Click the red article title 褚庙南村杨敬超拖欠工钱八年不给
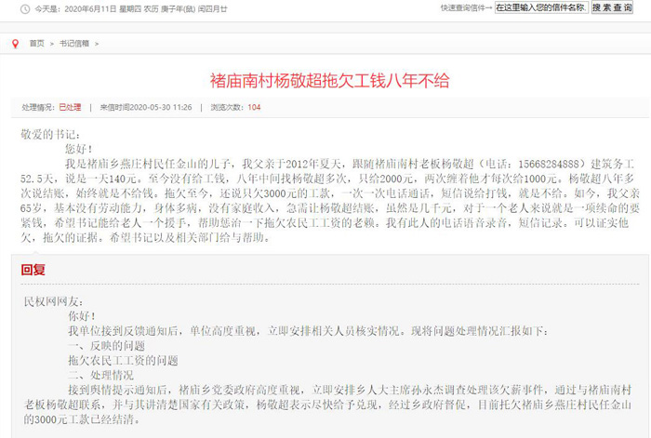The width and height of the screenshot is (651, 438). pos(329,81)
